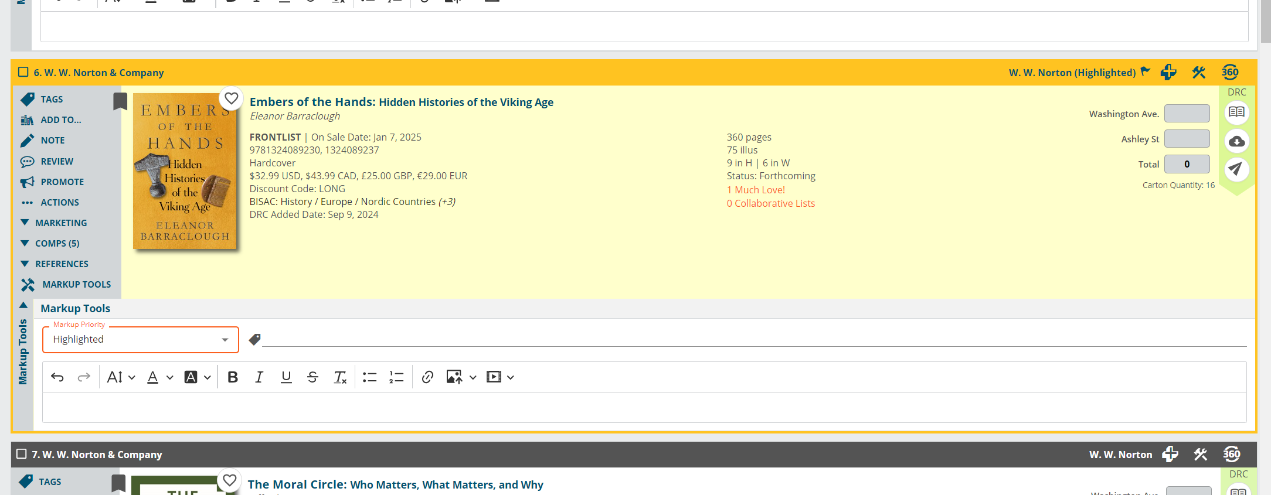Click the plus cross icon in title 6 header
This screenshot has width=1271, height=495.
1168,72
